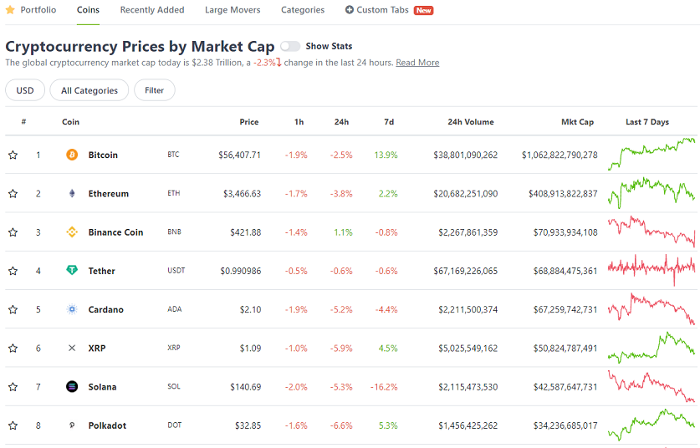700x448 pixels.
Task: Click the Tether logo icon
Action: (x=72, y=270)
